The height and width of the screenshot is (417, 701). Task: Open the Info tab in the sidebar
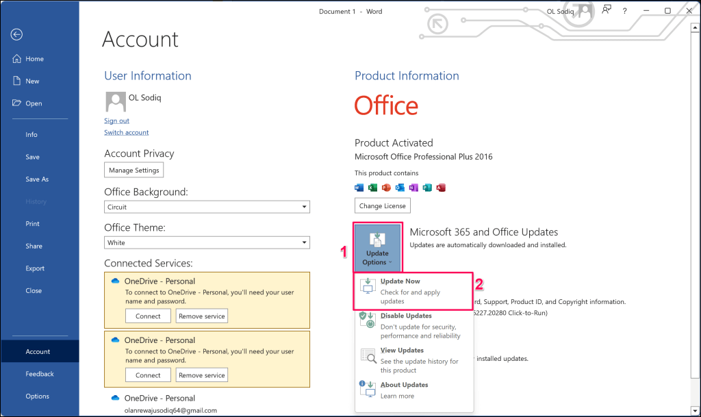(x=31, y=135)
